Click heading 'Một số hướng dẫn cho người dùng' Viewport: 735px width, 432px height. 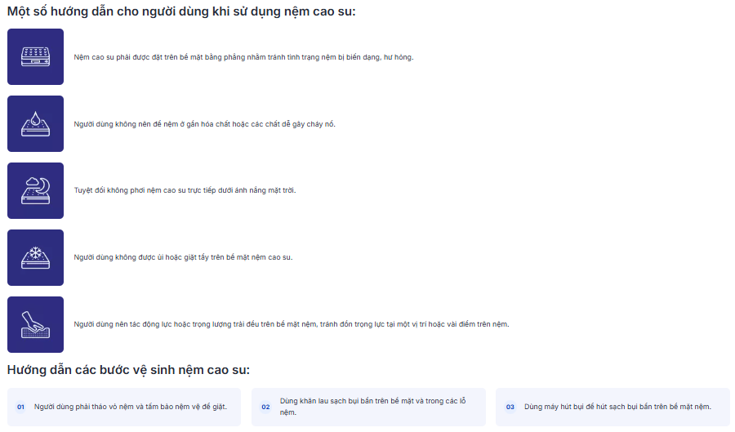pyautogui.click(x=181, y=11)
